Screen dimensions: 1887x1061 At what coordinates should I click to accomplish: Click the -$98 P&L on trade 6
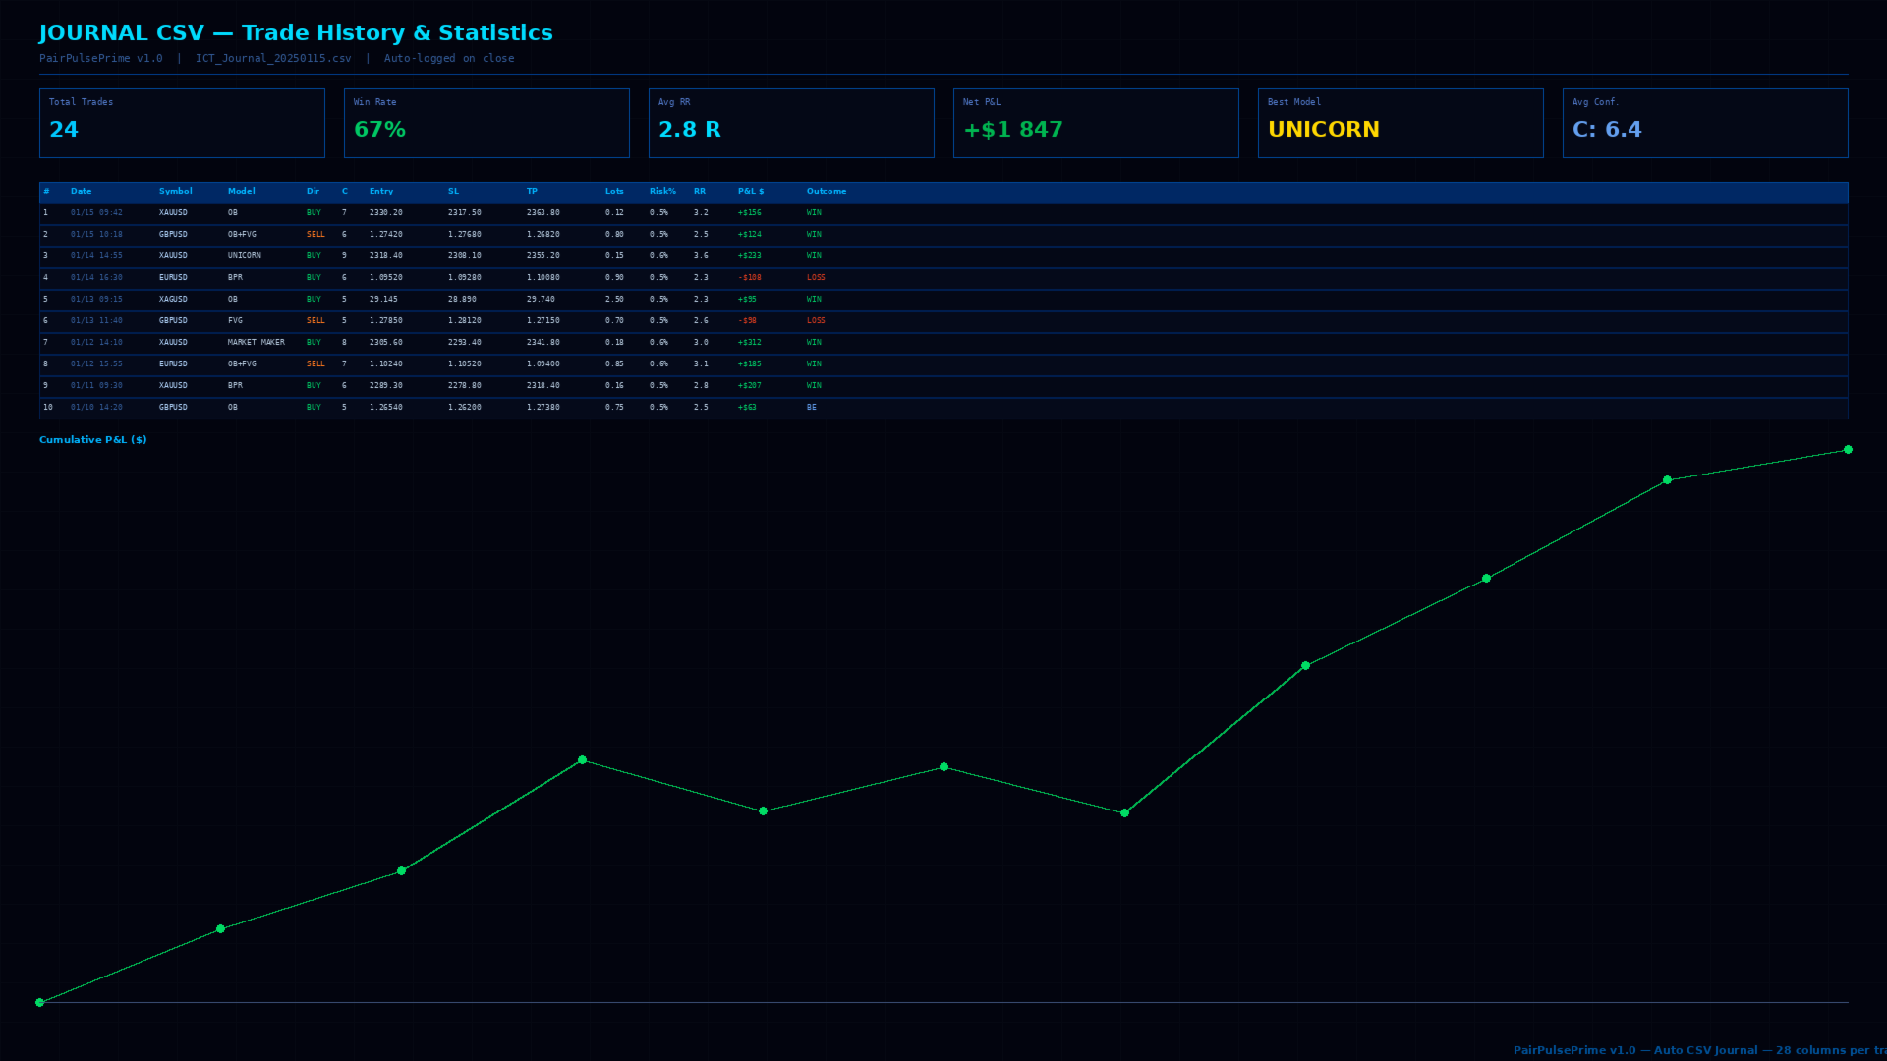747,321
